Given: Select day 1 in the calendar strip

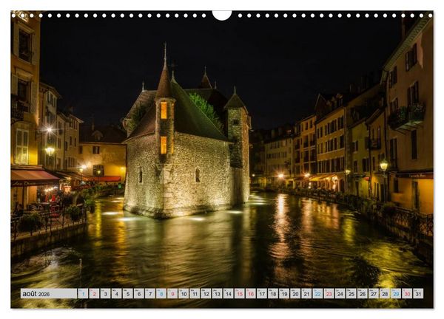Looking at the screenshot, I should coord(83,294).
